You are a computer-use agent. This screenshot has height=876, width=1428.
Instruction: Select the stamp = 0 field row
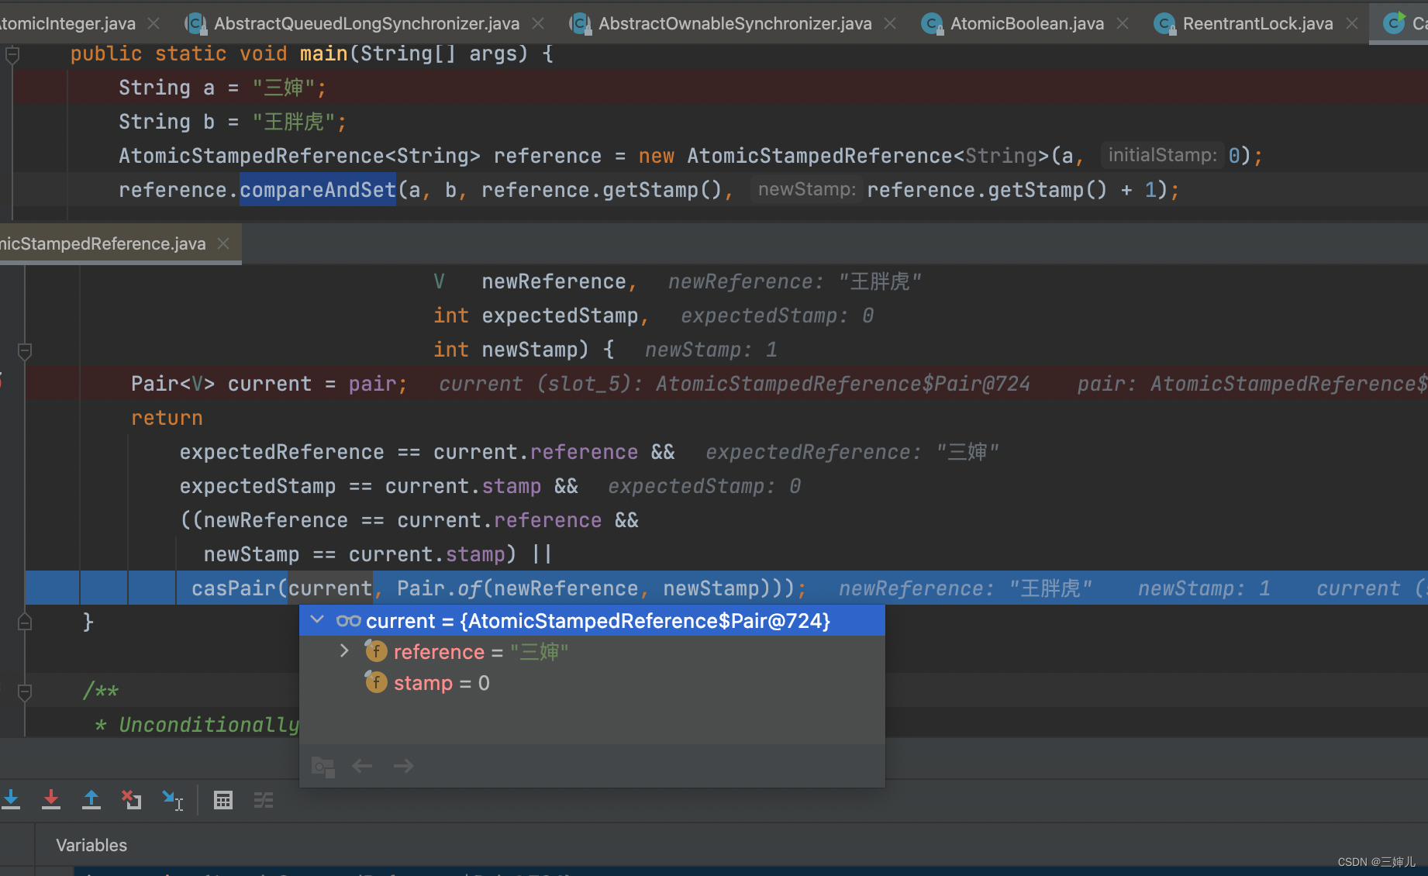[x=592, y=683]
